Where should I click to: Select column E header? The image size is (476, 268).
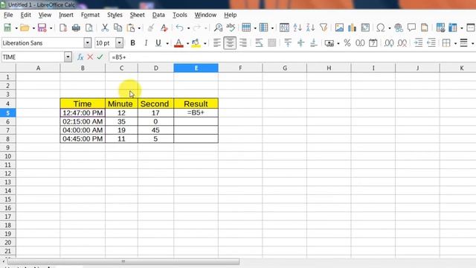coord(196,68)
